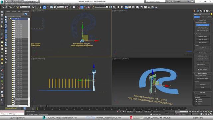
Task: Uncheck the Position checkbox under Enabled
Action: point(197,99)
